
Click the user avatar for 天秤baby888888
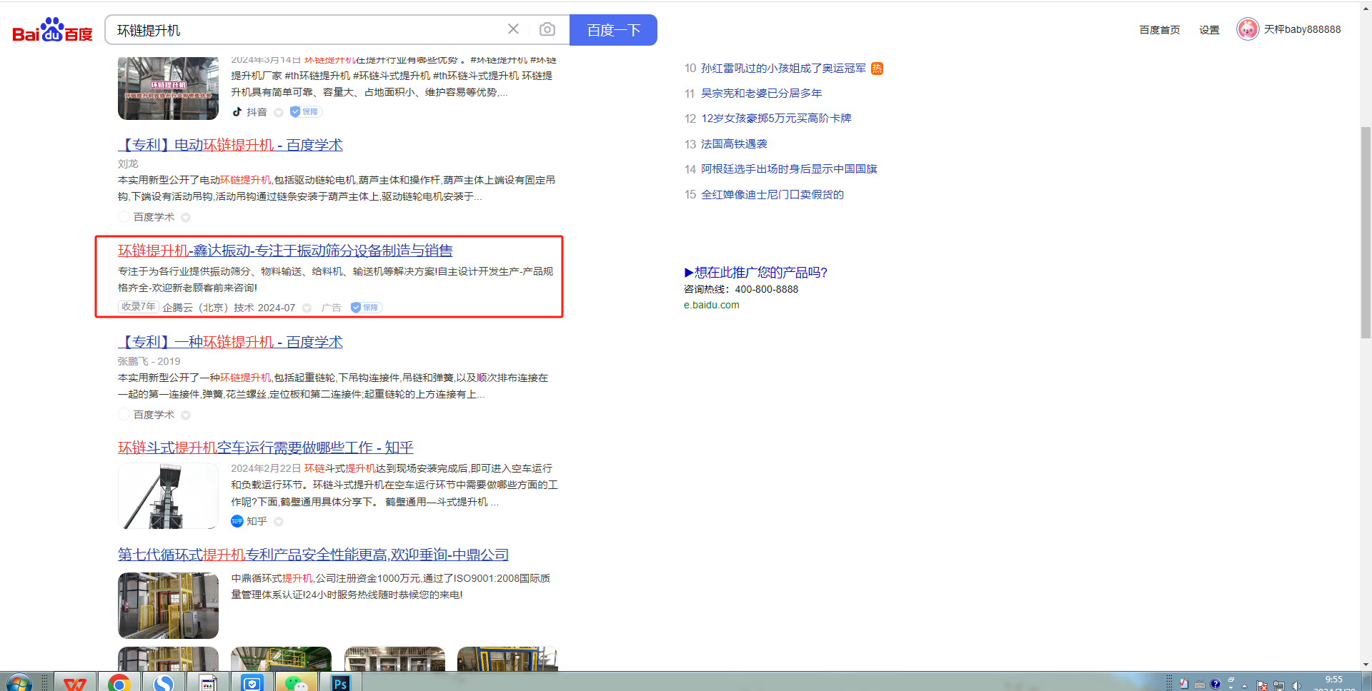pyautogui.click(x=1247, y=29)
